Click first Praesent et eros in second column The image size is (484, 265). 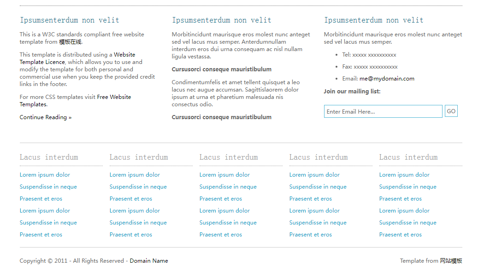point(130,199)
